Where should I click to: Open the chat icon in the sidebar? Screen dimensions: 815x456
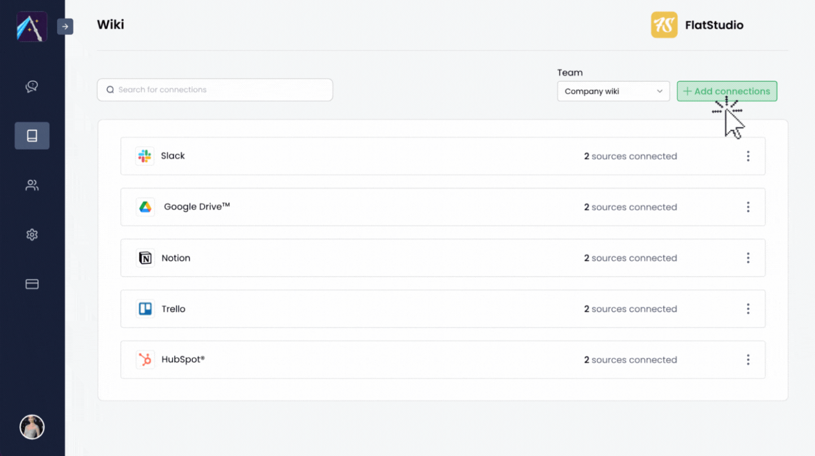point(32,86)
